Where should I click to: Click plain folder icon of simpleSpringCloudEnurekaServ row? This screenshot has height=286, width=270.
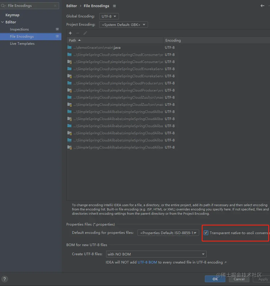(69, 69)
